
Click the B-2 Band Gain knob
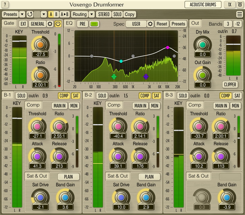click(146, 197)
